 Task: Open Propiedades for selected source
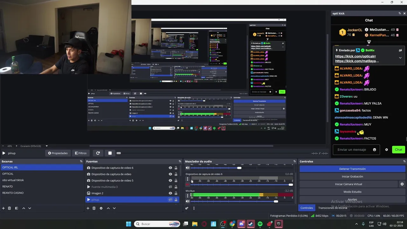58,153
